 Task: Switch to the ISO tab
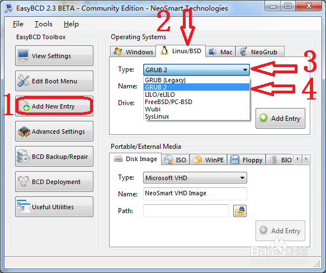coord(175,159)
